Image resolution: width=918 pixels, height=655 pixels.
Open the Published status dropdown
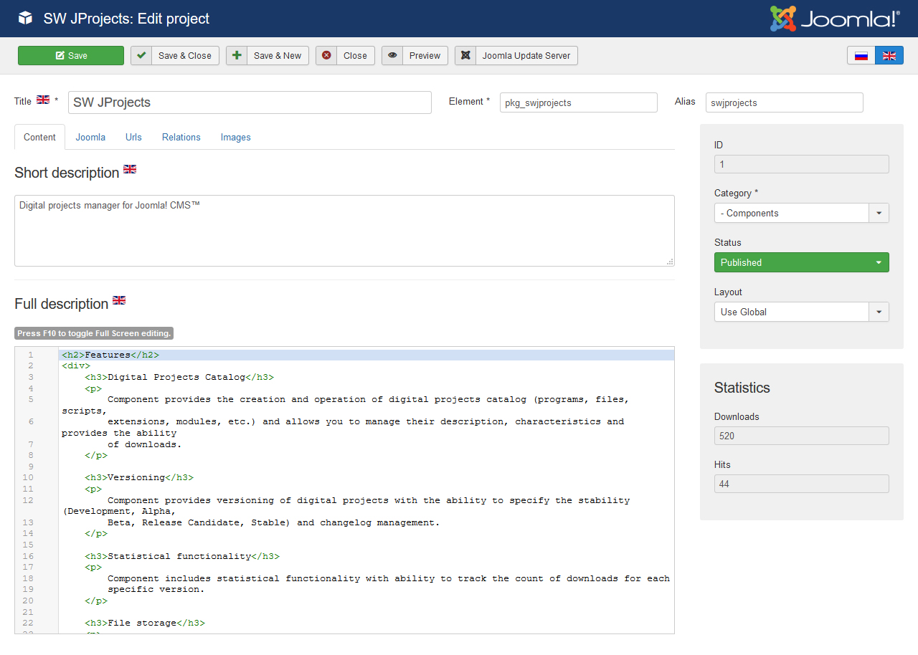[802, 262]
